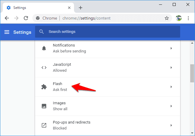This screenshot has height=136, width=195.
Task: Click the address bar URL chrome://settings/content
Action: click(86, 18)
